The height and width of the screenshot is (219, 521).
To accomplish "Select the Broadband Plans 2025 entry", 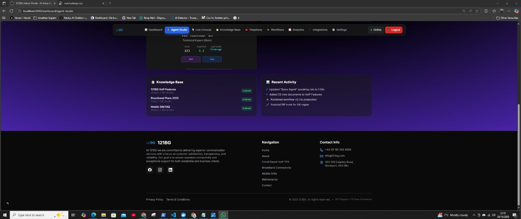I will pos(201,100).
